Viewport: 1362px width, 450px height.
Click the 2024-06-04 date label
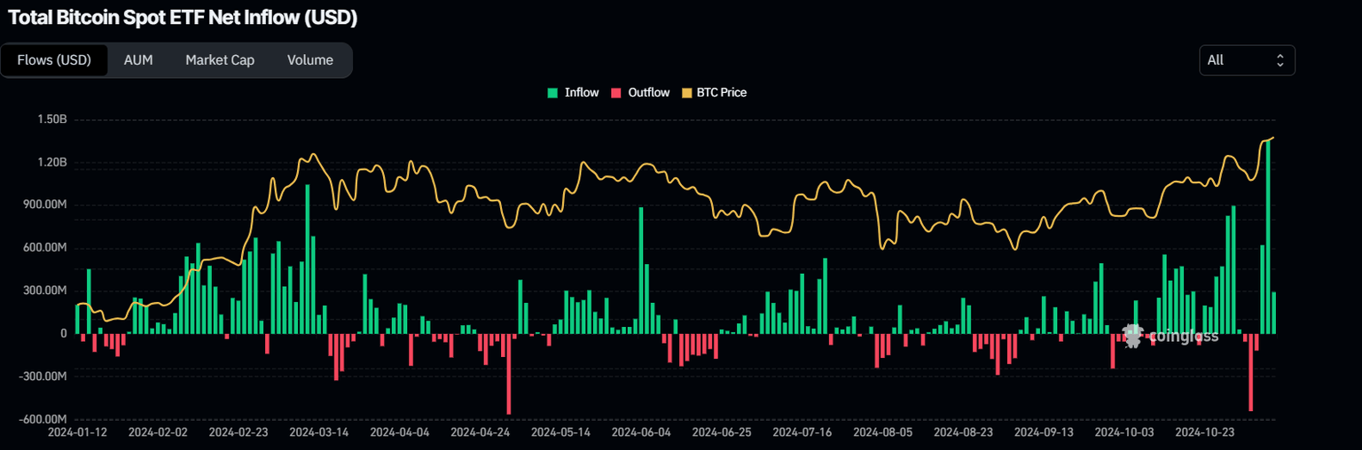[641, 433]
